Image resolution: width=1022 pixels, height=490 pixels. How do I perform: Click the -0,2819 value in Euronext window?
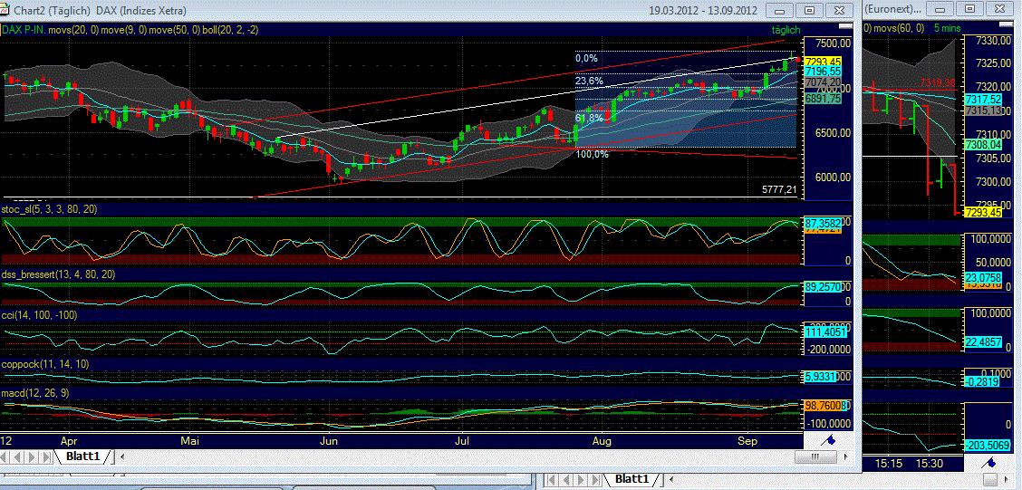[984, 382]
